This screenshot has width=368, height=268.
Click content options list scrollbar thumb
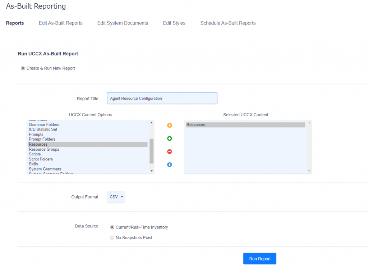pos(152,151)
